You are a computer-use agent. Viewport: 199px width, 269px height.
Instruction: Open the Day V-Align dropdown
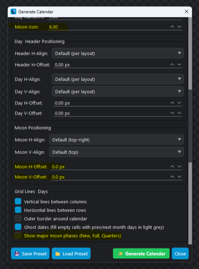(118, 91)
